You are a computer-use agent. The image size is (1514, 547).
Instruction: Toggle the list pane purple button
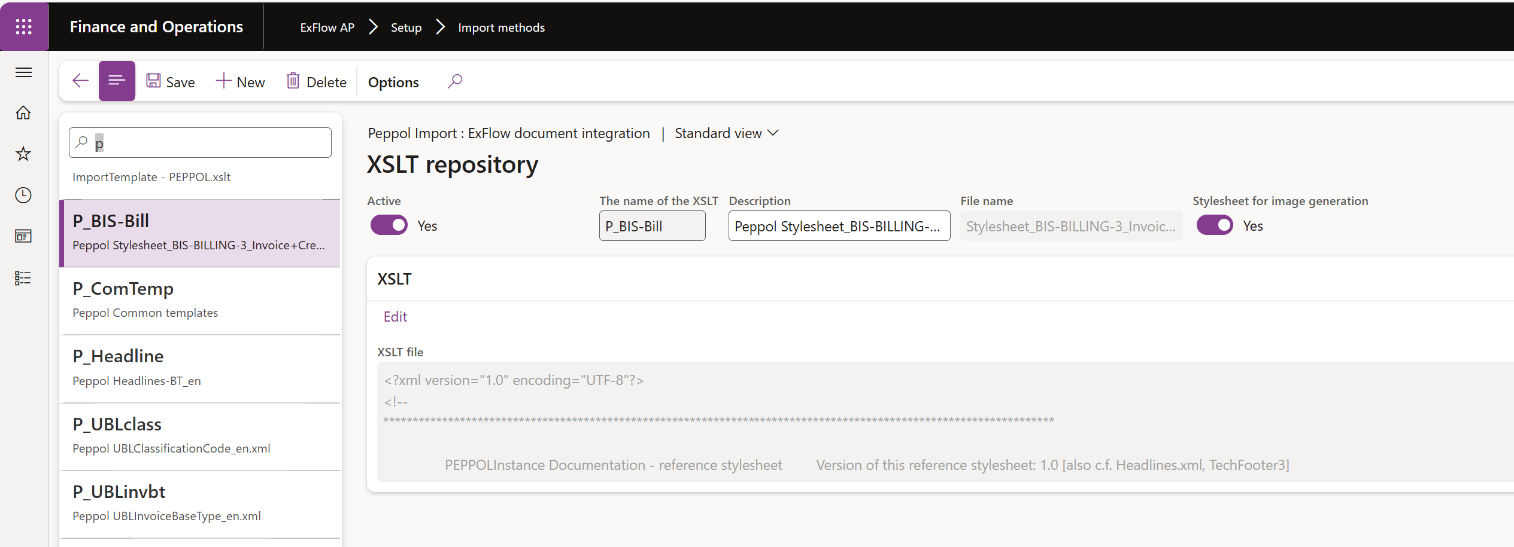point(117,81)
